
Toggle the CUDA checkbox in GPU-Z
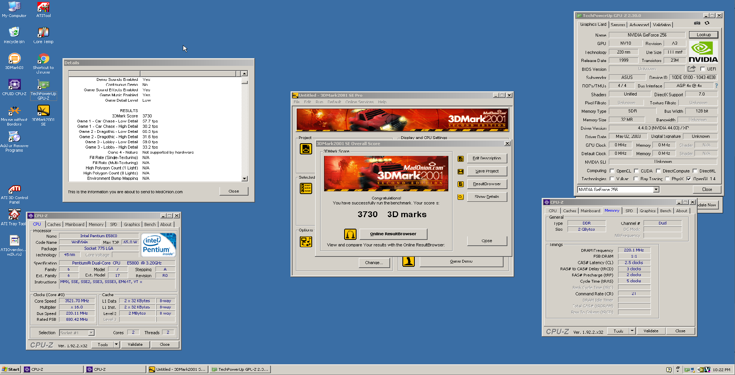pyautogui.click(x=636, y=171)
